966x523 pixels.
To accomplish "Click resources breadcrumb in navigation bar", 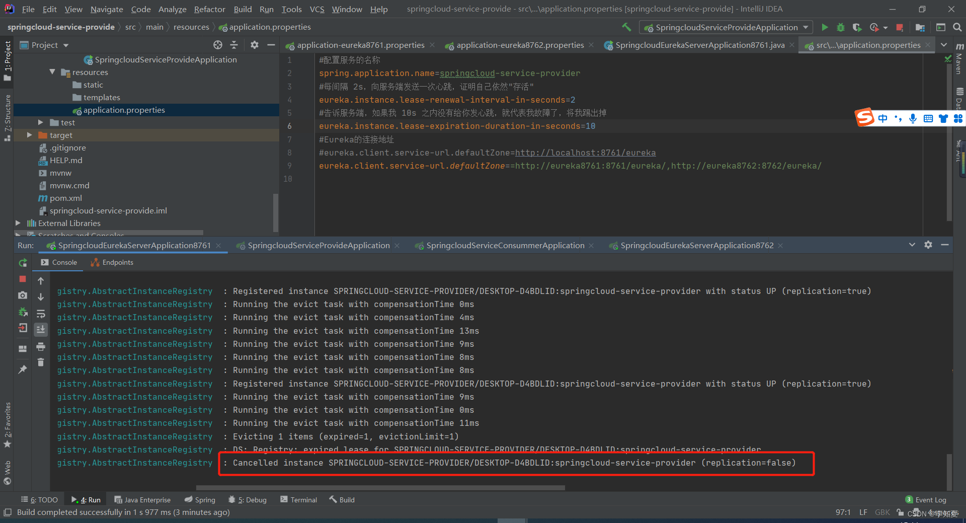I will click(x=191, y=27).
